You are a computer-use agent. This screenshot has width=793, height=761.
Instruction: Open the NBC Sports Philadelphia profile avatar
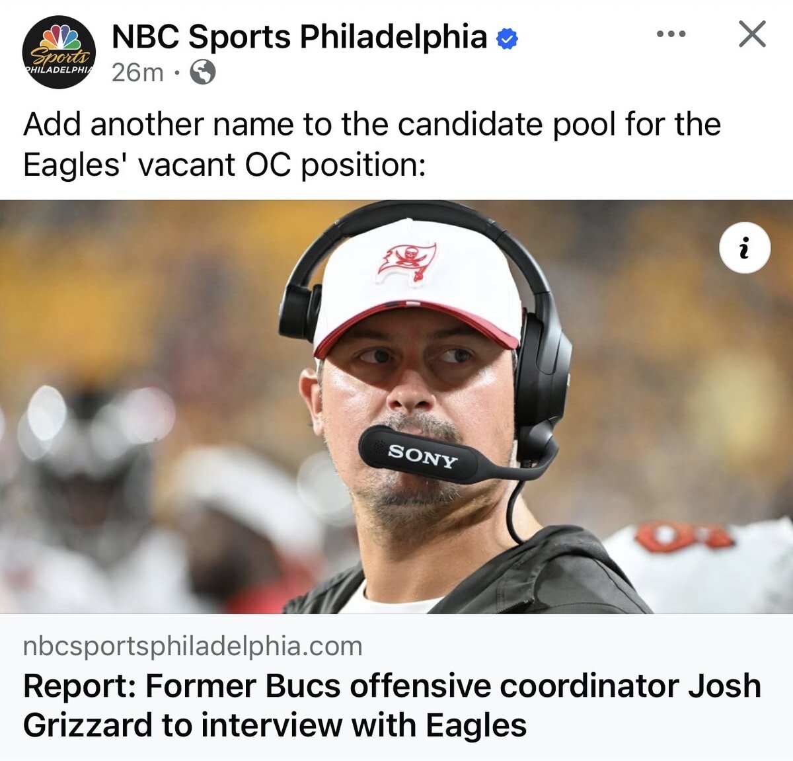click(59, 52)
